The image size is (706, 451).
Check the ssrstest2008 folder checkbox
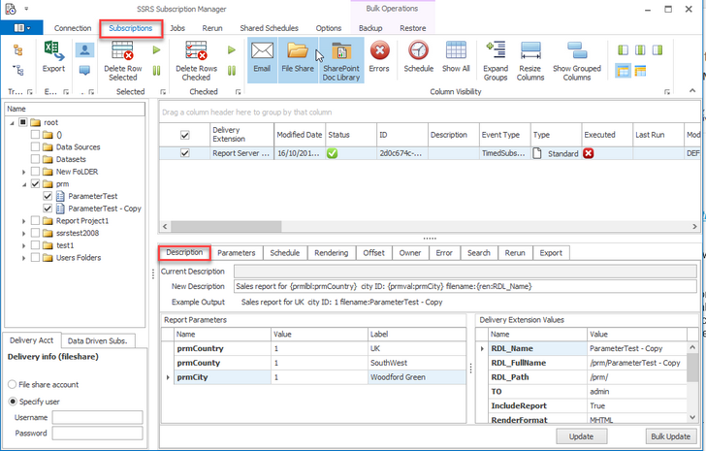35,233
